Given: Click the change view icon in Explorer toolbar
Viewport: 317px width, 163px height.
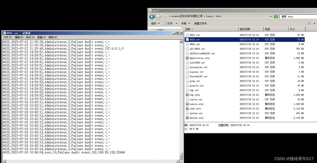Looking at the screenshot, I should [309, 23].
